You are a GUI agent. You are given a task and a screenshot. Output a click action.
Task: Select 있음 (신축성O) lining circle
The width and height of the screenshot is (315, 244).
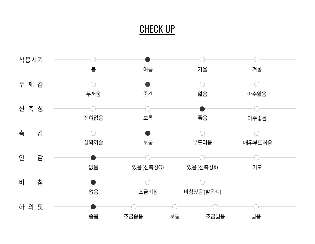click(148, 158)
